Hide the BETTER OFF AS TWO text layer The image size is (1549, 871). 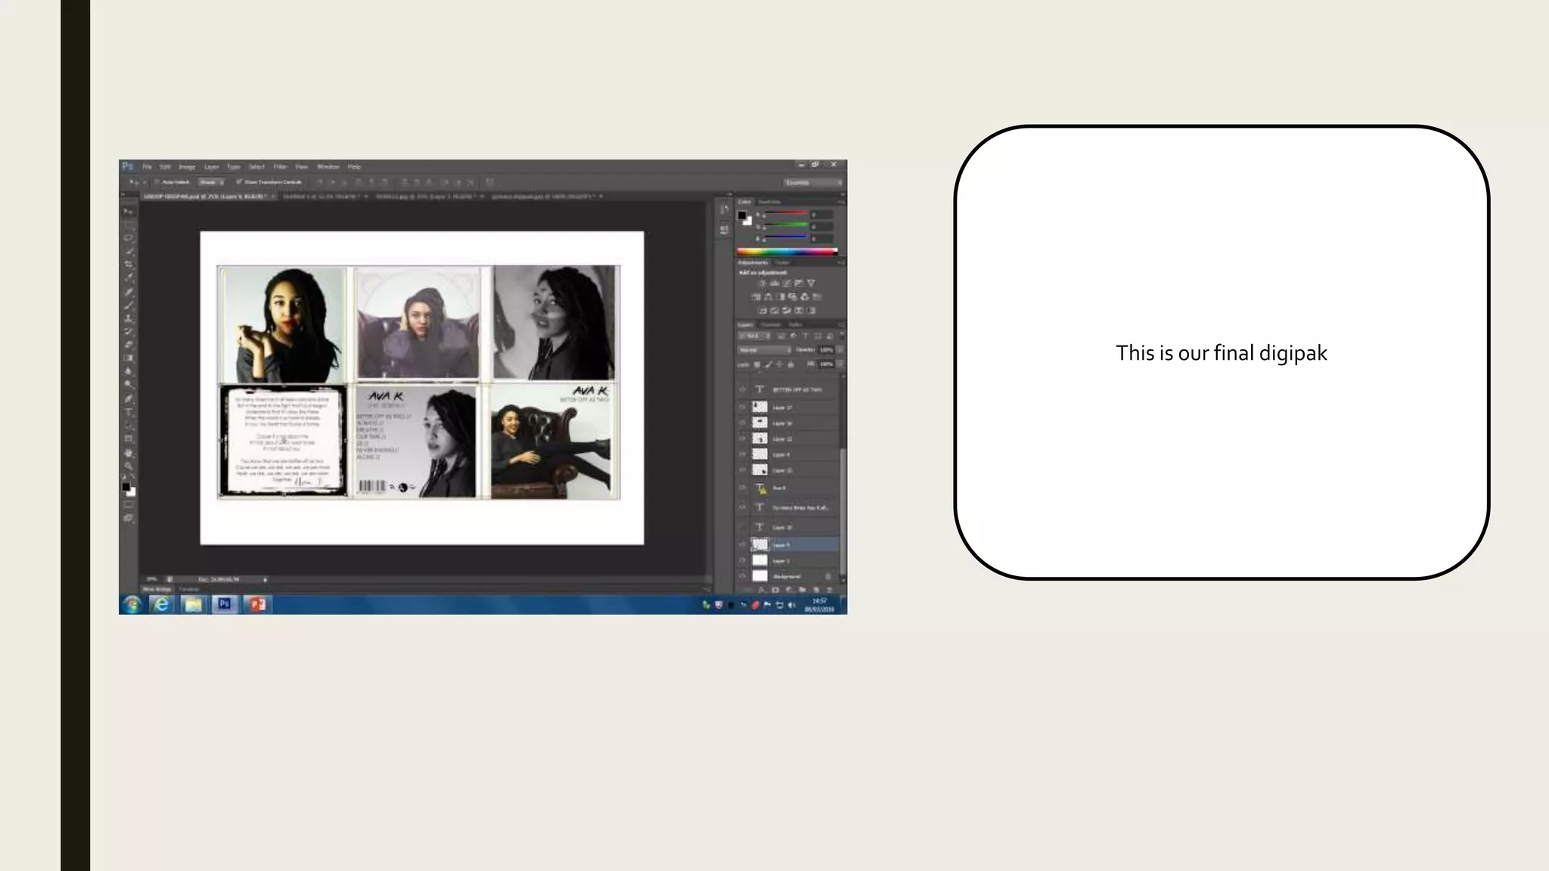click(x=742, y=389)
